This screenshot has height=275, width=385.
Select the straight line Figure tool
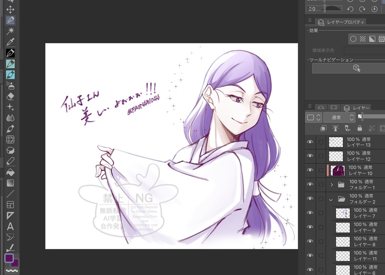[x=10, y=194]
